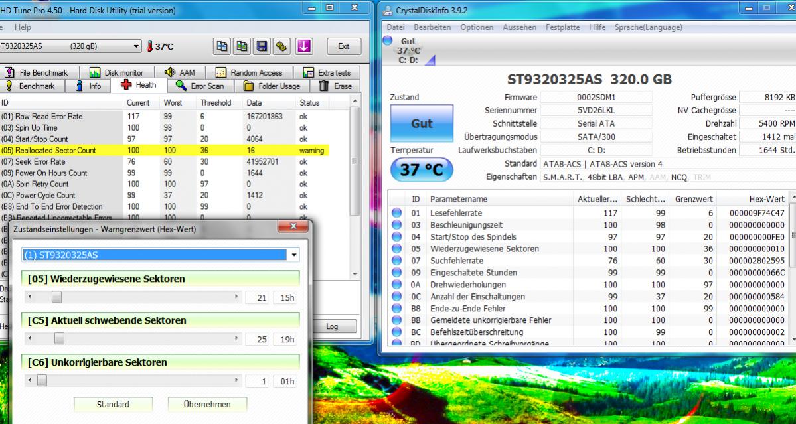
Task: Open HD Tune options gear icon
Action: point(281,46)
